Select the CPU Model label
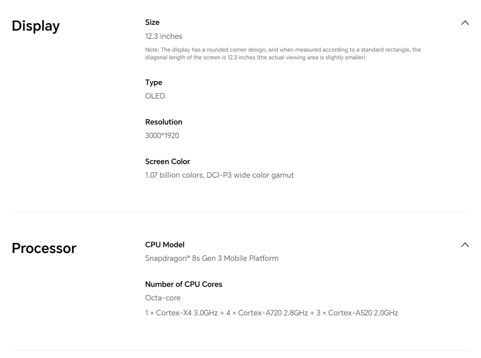This screenshot has width=481, height=358. 165,244
